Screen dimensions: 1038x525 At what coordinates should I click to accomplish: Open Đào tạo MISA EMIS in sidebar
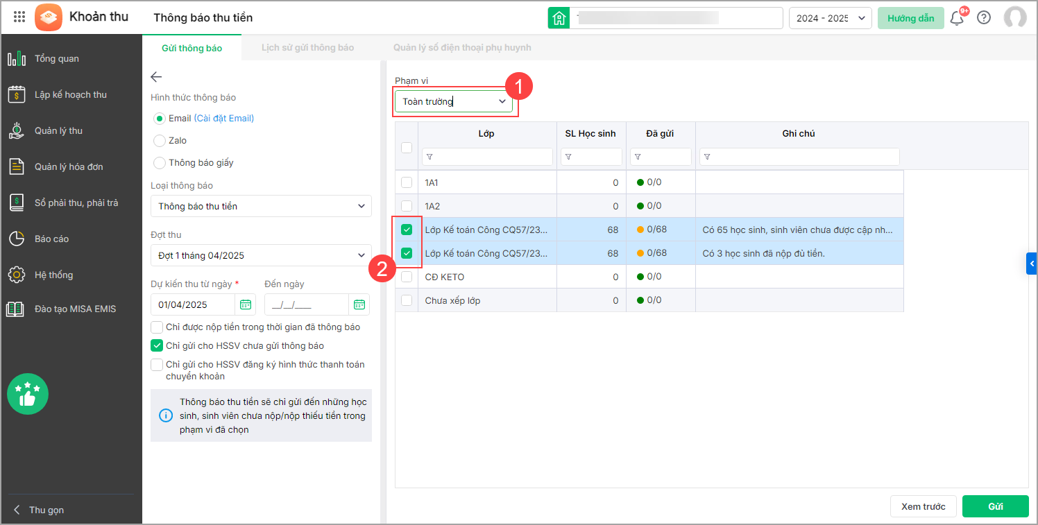(71, 309)
